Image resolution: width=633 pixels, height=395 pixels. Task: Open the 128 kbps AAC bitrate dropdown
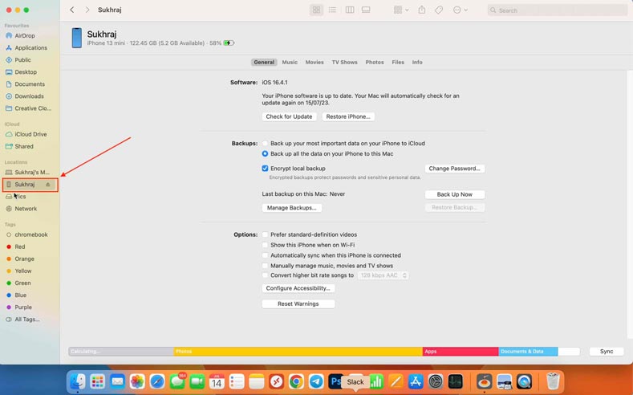pyautogui.click(x=383, y=275)
